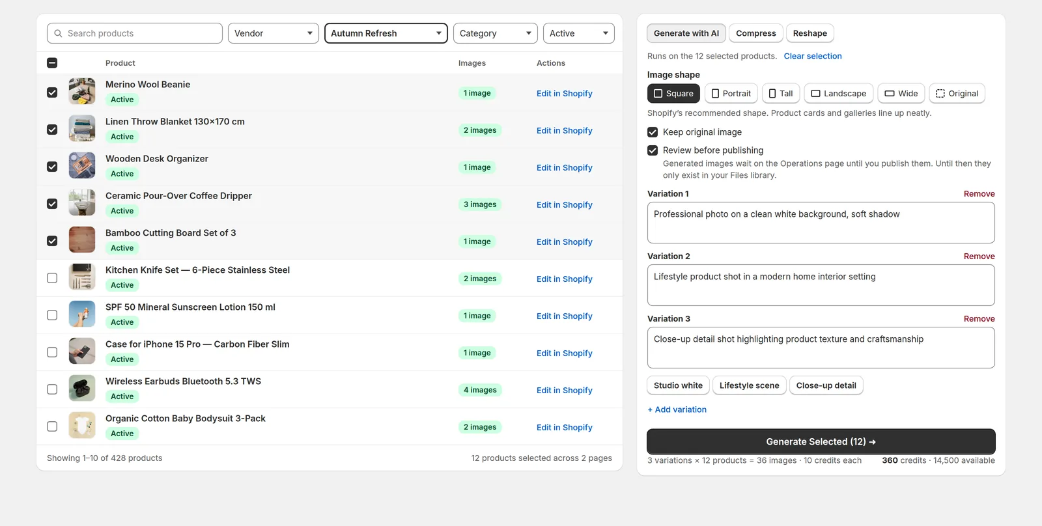Switch to the Compress tab

click(x=756, y=33)
